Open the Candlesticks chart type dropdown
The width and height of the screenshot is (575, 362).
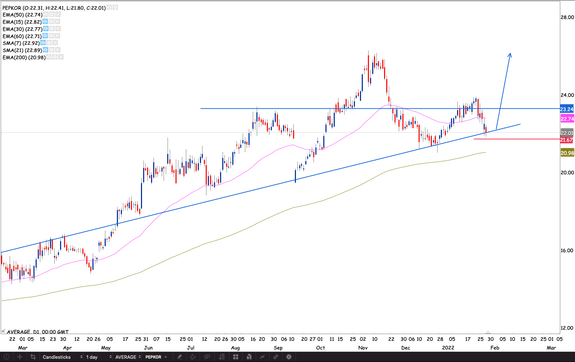62,357
